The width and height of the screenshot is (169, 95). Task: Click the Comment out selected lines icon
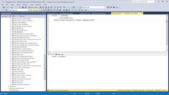click(x=73, y=10)
